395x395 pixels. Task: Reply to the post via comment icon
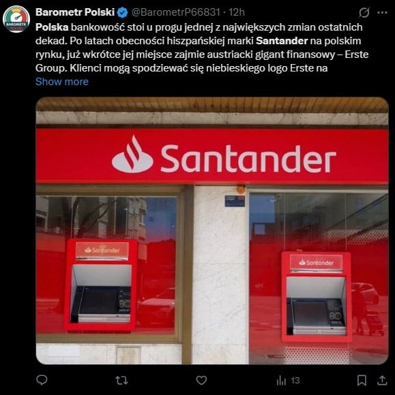click(x=42, y=380)
